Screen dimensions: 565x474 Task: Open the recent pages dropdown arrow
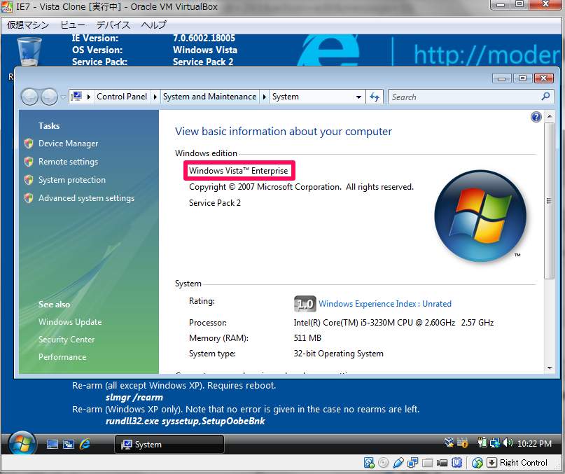(63, 97)
